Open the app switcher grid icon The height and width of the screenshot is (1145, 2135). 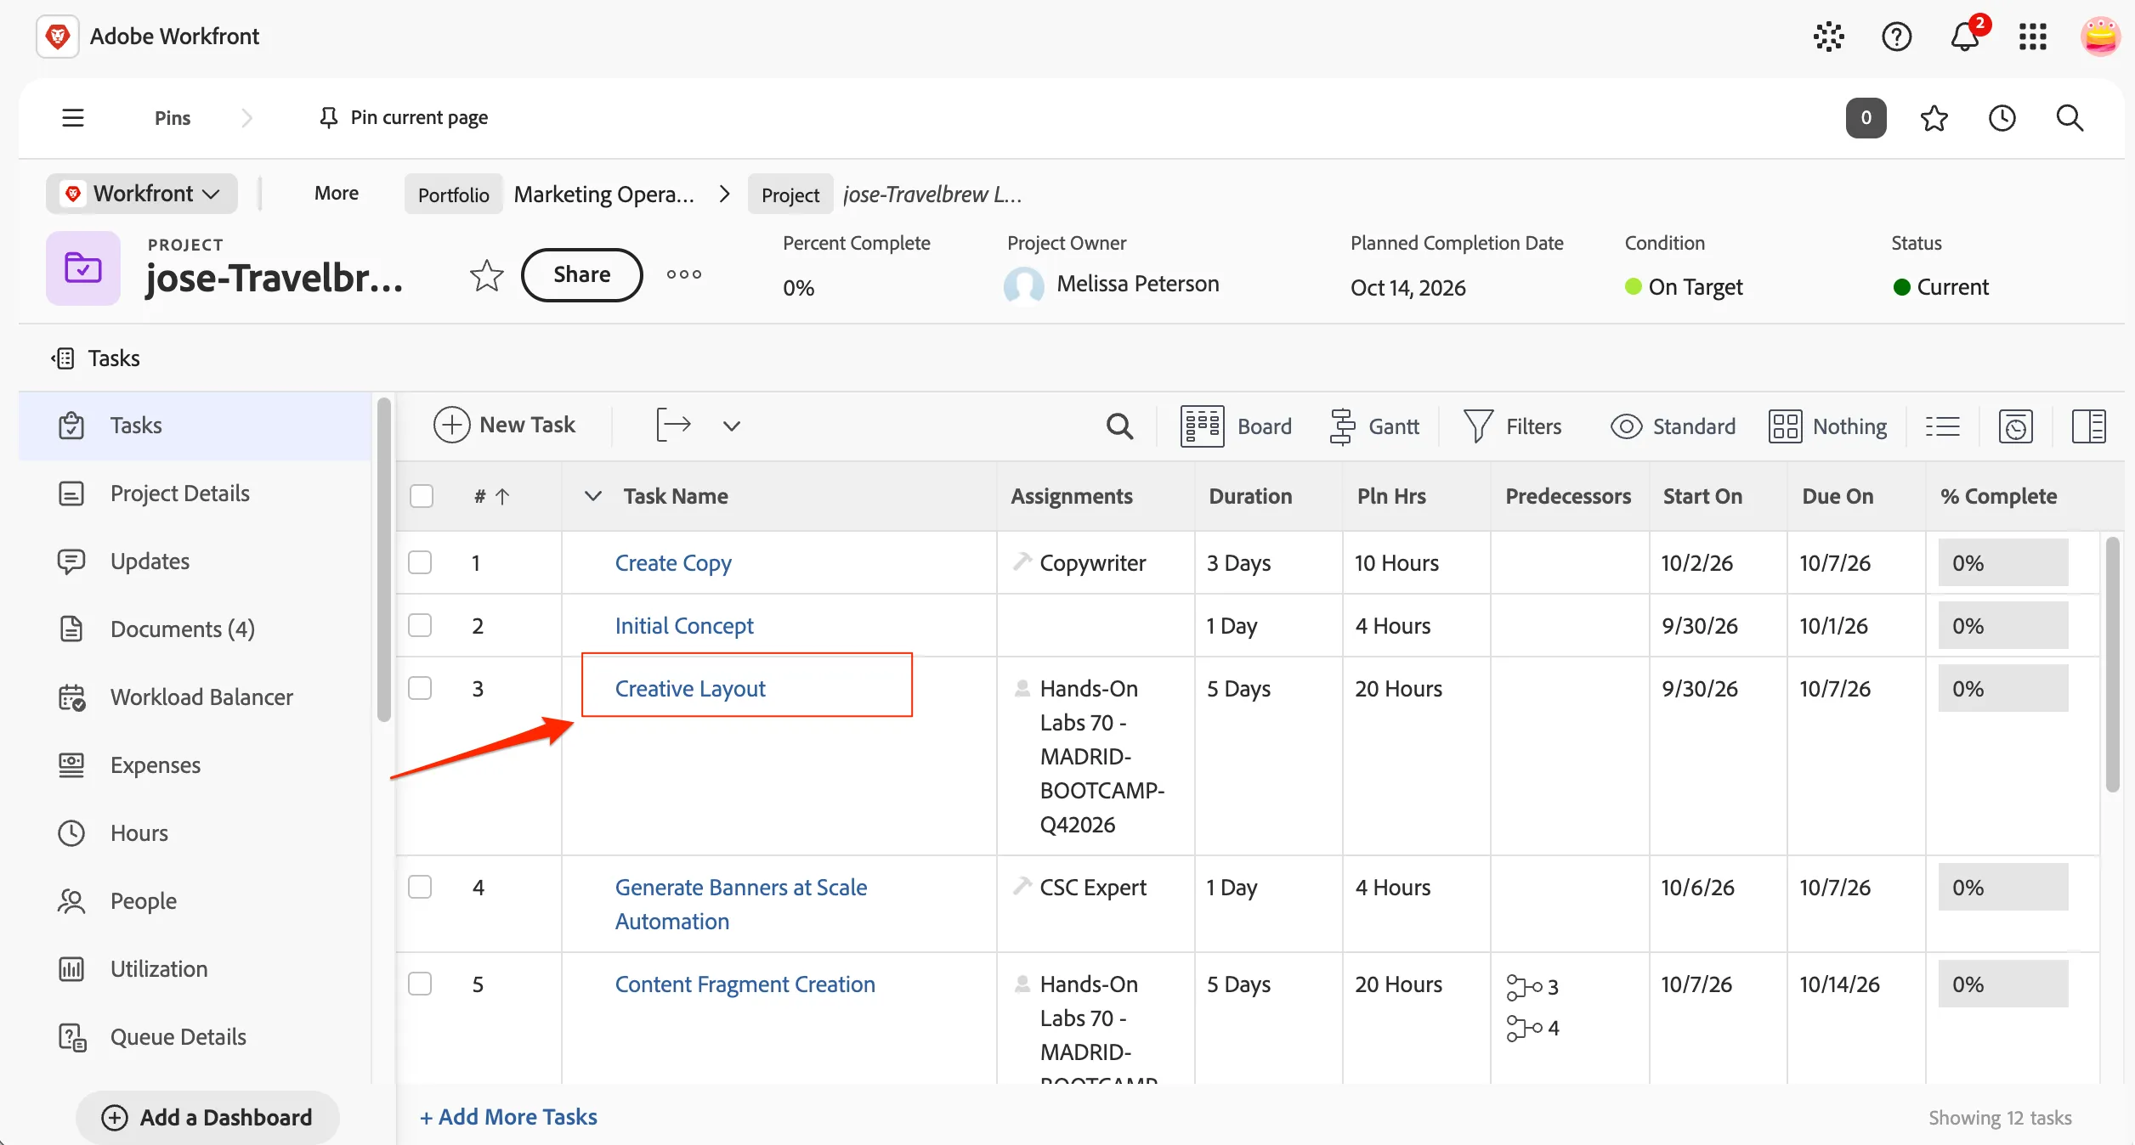point(2032,37)
